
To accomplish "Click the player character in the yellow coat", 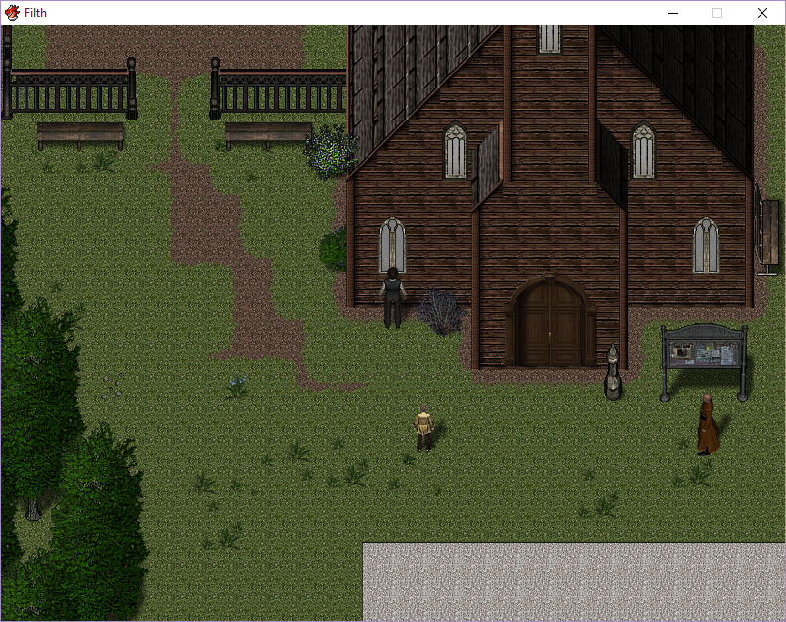I will click(423, 427).
